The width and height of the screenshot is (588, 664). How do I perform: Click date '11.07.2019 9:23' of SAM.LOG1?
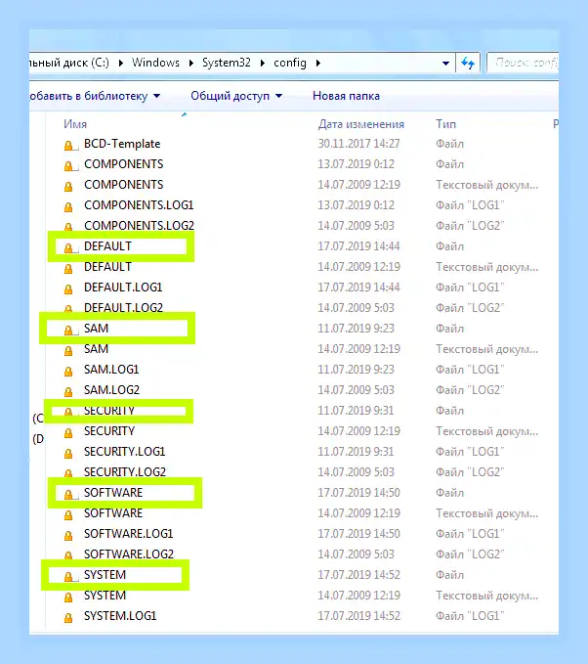[357, 370]
